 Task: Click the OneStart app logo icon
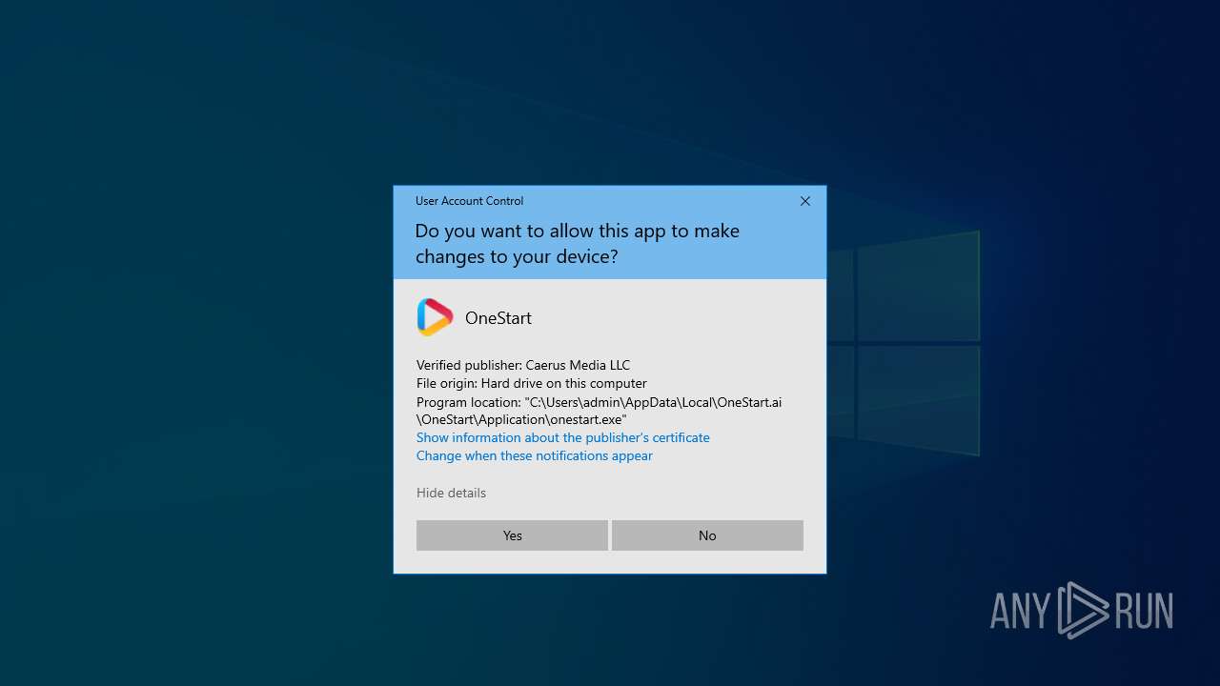(x=435, y=317)
